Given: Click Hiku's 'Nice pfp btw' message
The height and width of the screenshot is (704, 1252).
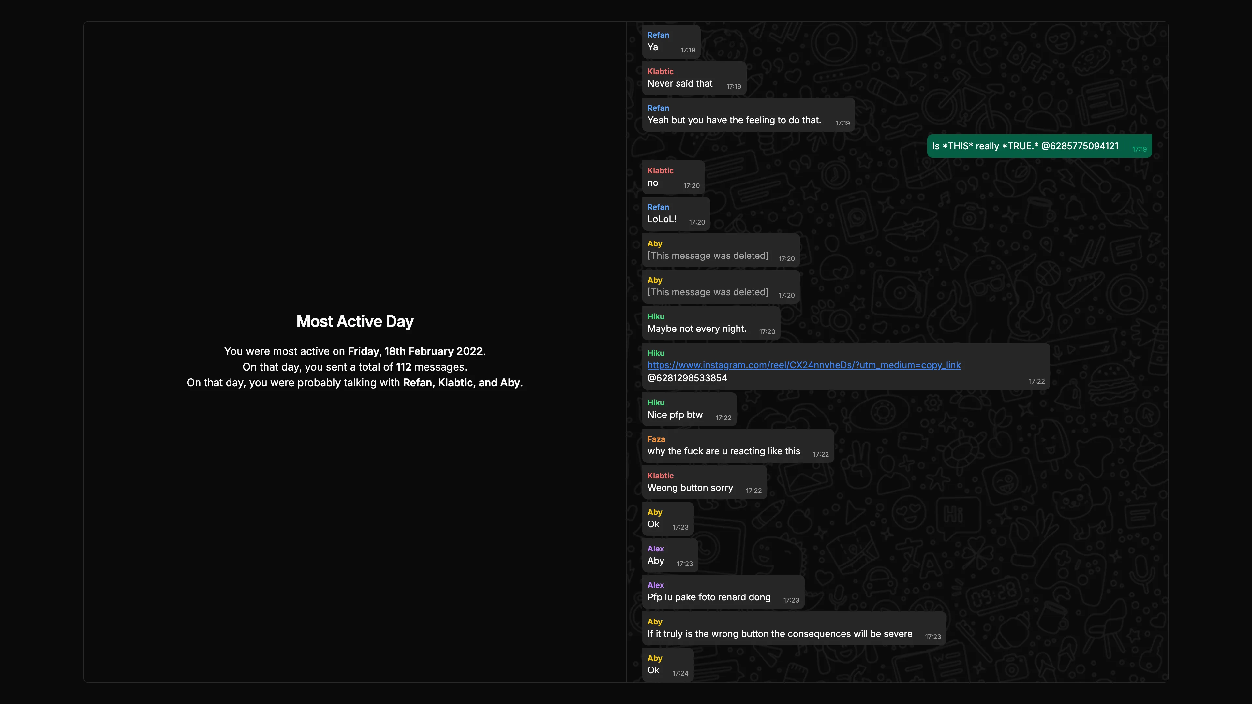Looking at the screenshot, I should [x=689, y=410].
